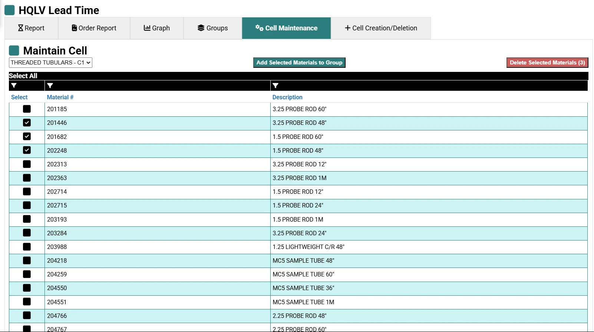The height and width of the screenshot is (332, 594).
Task: Click description MC5 SAMPLE TUBE 1M
Action: (303, 302)
